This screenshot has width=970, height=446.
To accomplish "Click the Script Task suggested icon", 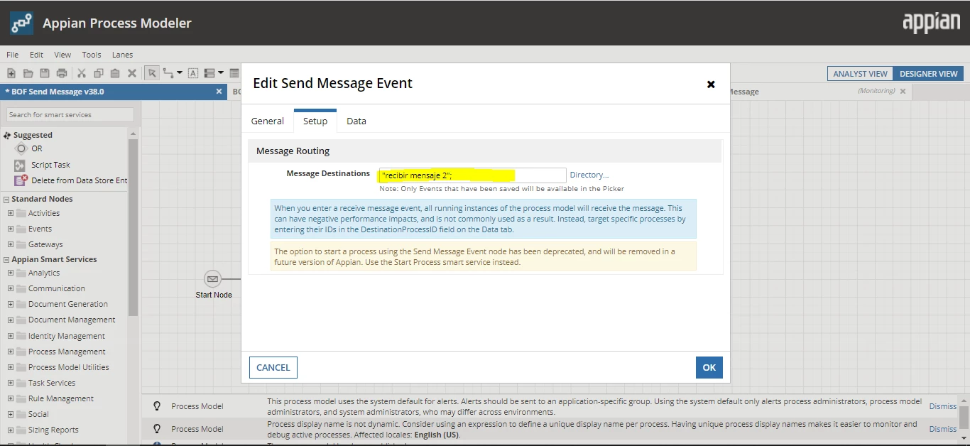I will point(20,165).
